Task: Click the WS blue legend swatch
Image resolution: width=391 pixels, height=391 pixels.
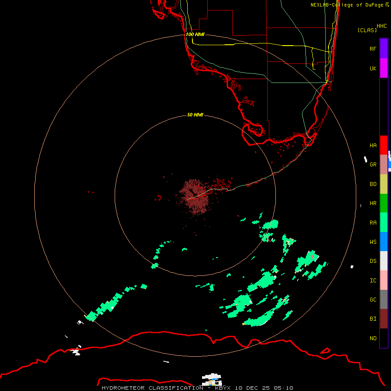Action: point(384,242)
